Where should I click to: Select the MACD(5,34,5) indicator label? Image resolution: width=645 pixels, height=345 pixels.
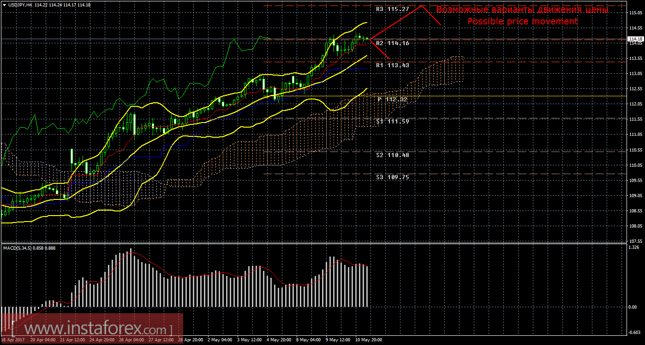coord(18,248)
